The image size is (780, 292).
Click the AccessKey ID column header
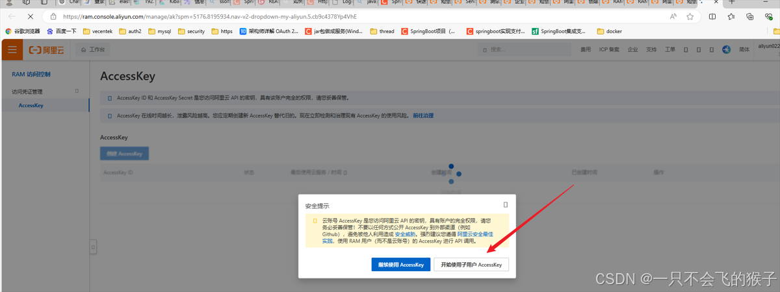118,173
